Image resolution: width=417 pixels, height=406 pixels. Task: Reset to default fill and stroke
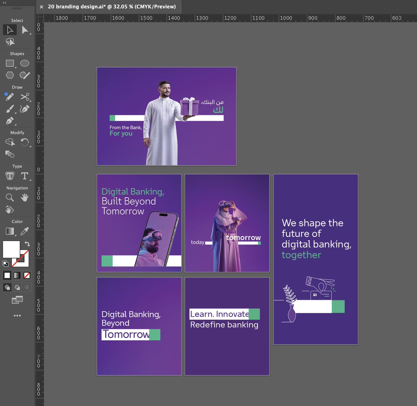click(5, 264)
